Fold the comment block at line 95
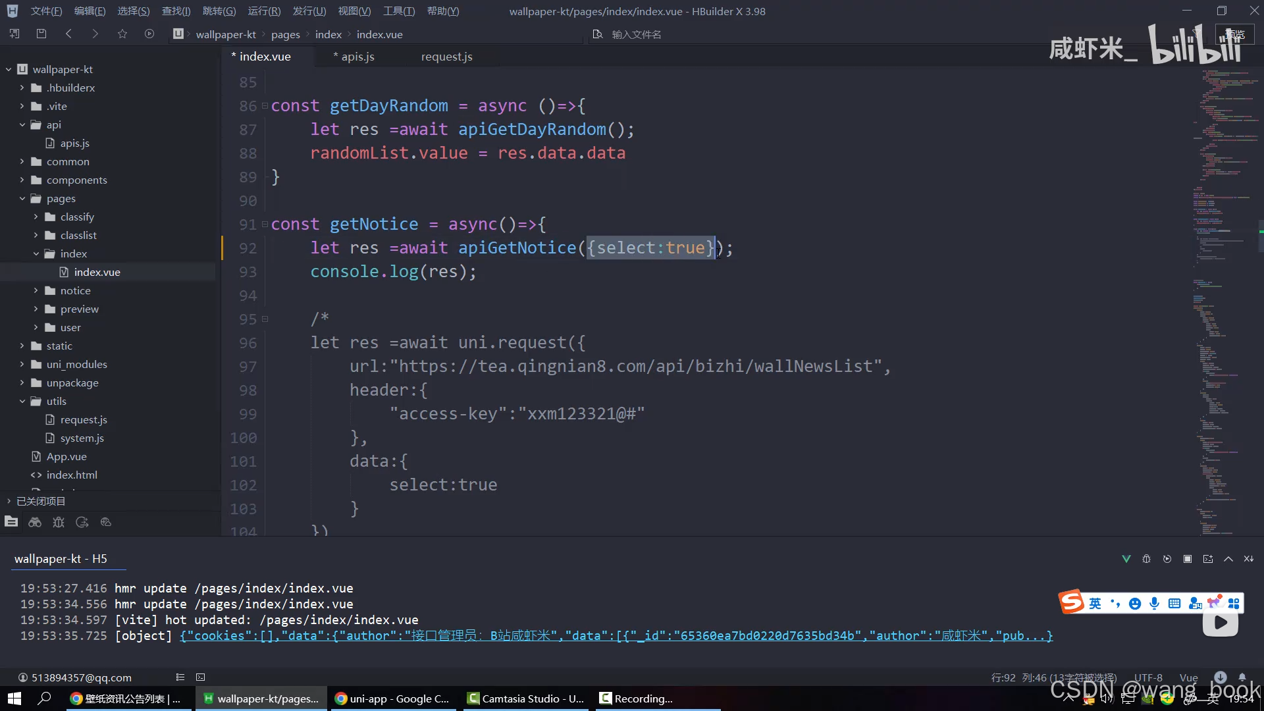This screenshot has width=1264, height=711. click(x=265, y=319)
